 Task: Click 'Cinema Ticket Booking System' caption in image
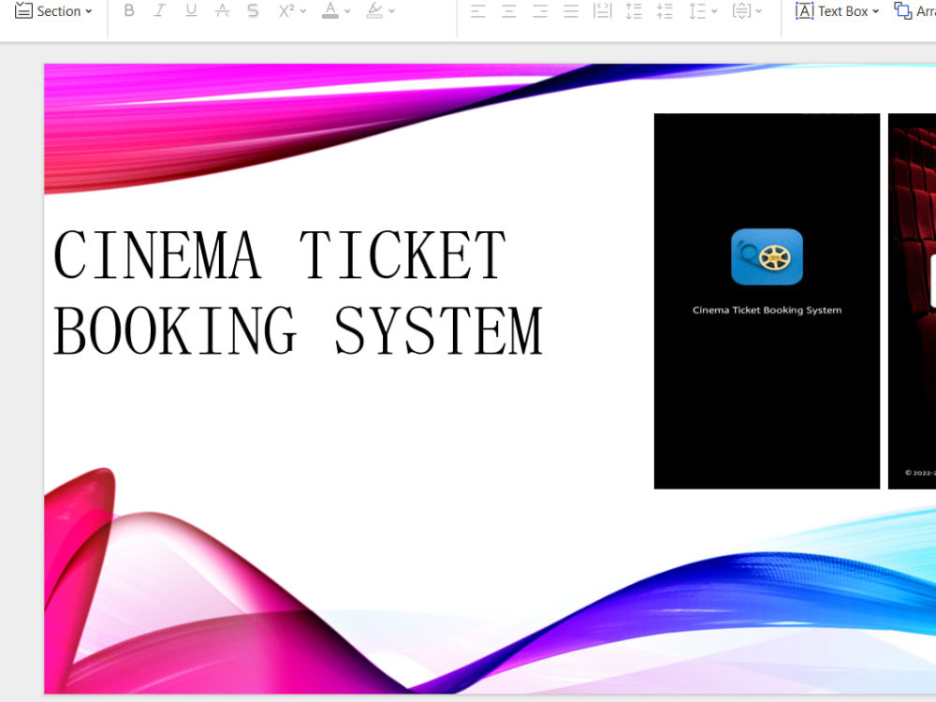click(768, 310)
